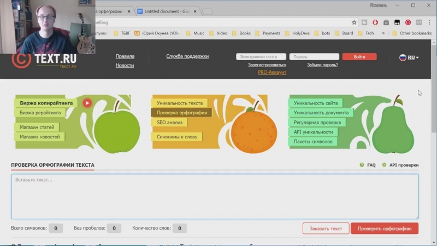Click the first gray extension icon after star

click(364, 22)
